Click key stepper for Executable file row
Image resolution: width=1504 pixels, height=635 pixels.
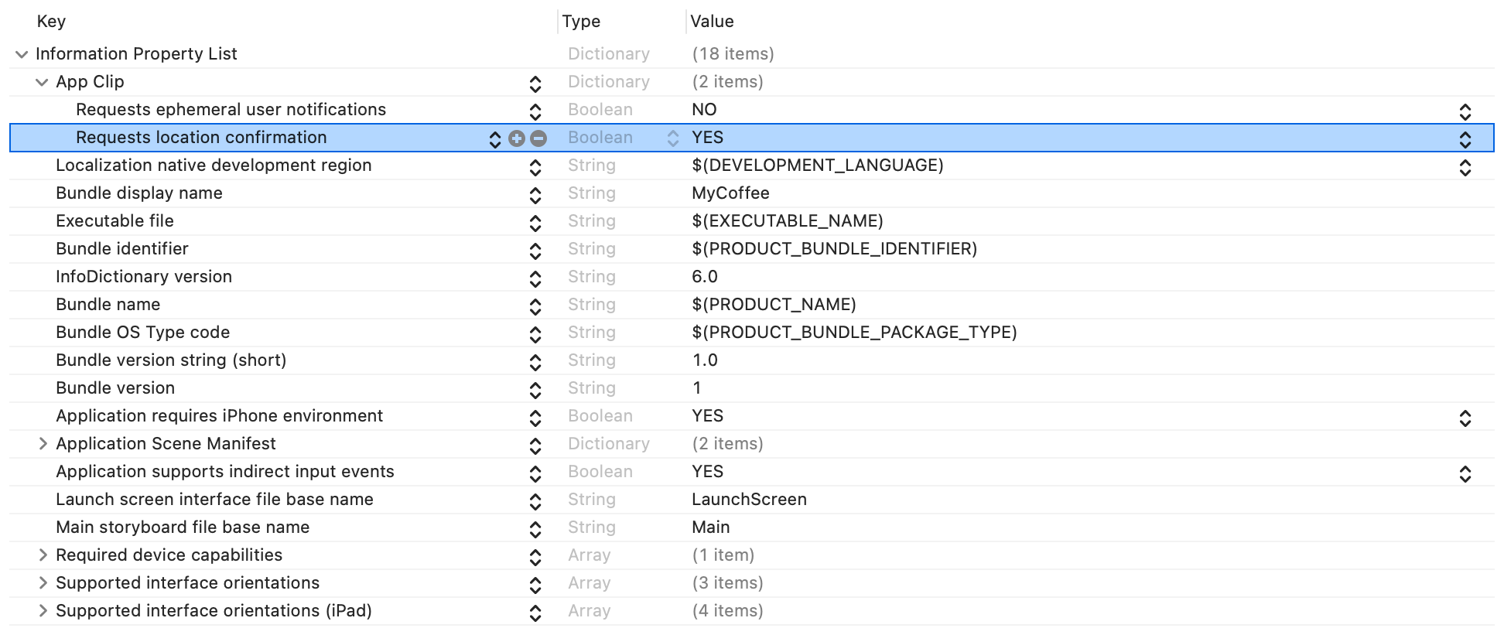click(535, 223)
